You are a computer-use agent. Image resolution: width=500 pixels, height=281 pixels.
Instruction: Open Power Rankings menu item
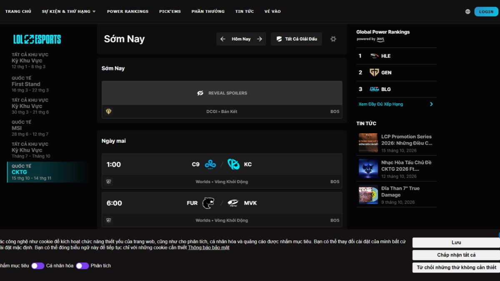point(127,12)
